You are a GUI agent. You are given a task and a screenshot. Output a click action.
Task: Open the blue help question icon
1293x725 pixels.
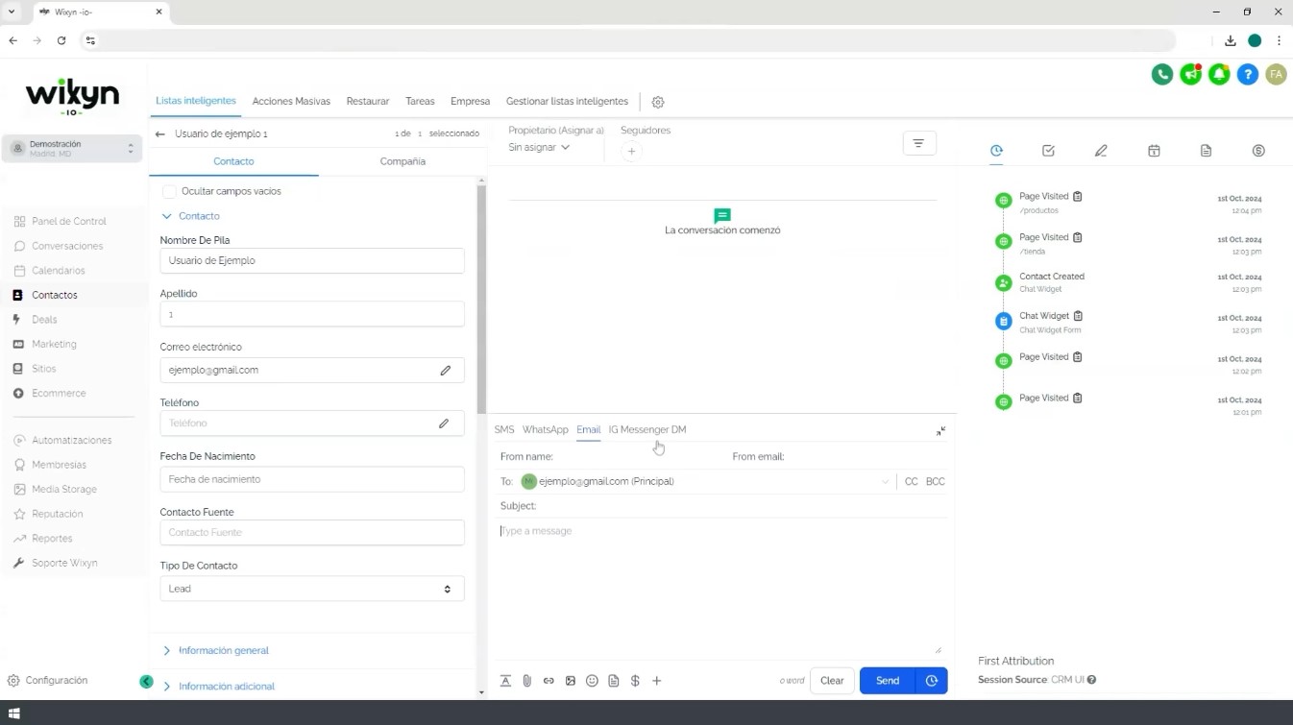click(1248, 74)
